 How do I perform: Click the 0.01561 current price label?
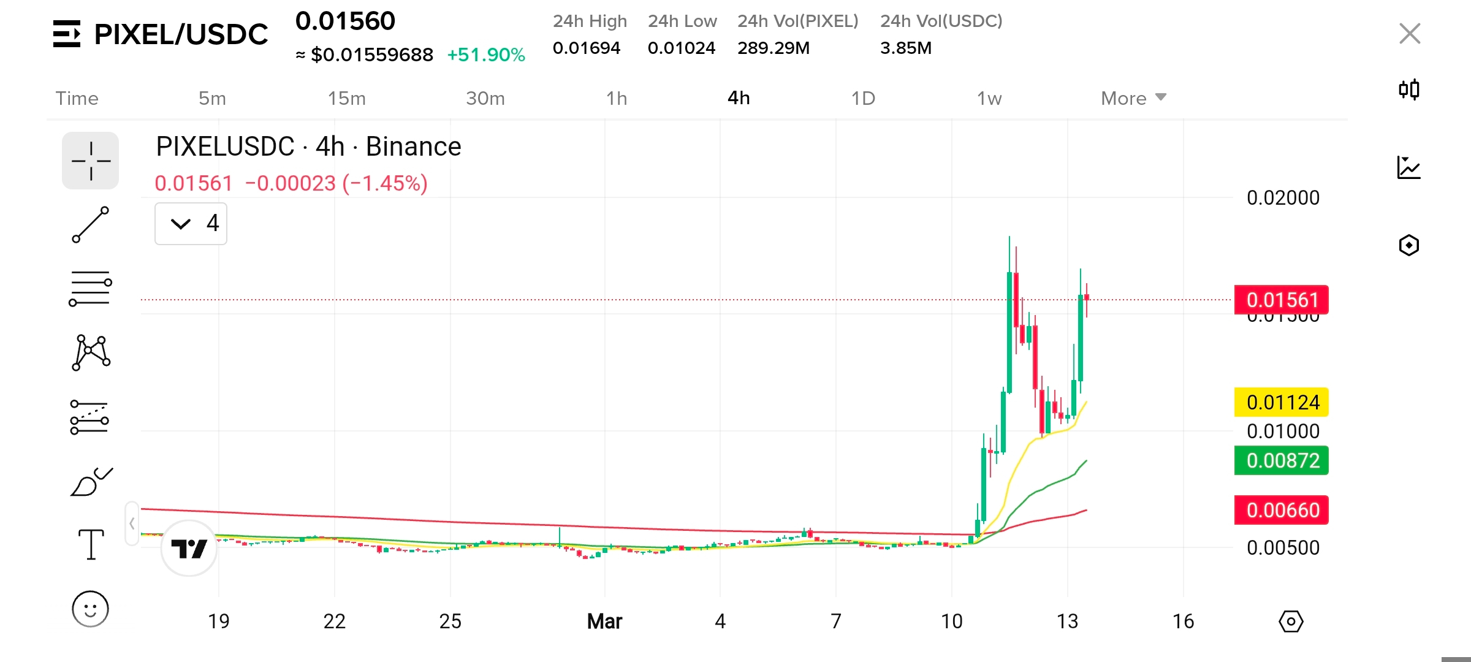pos(1281,300)
